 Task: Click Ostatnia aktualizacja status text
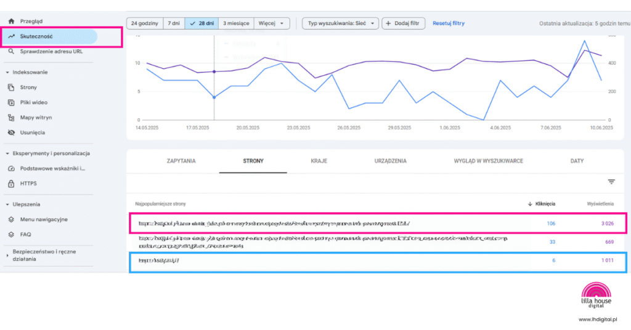click(x=585, y=24)
